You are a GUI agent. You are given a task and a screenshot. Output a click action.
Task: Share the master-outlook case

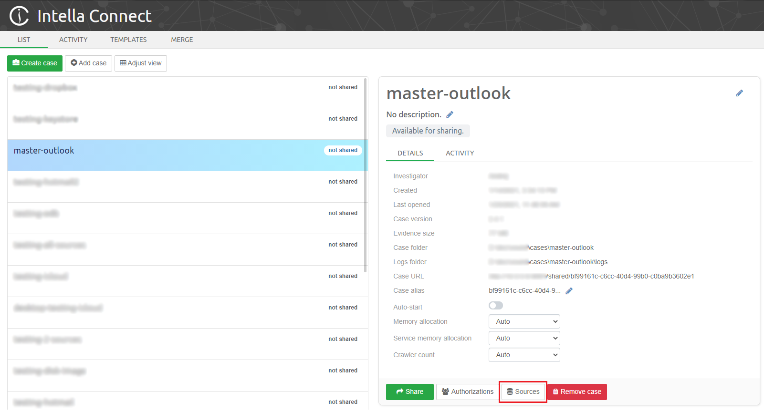(409, 391)
